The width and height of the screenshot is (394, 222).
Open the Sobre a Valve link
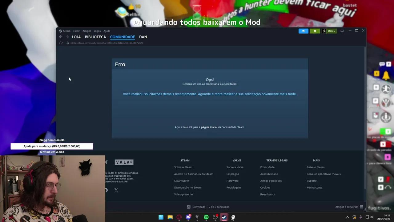[x=235, y=167]
